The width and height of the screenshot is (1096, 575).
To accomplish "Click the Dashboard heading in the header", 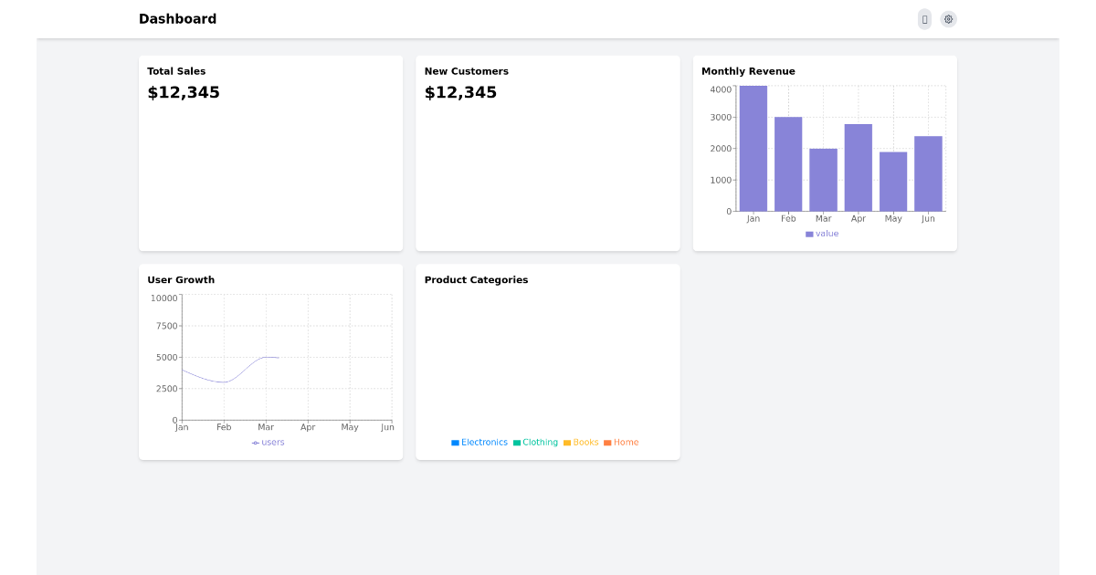I will [x=177, y=18].
